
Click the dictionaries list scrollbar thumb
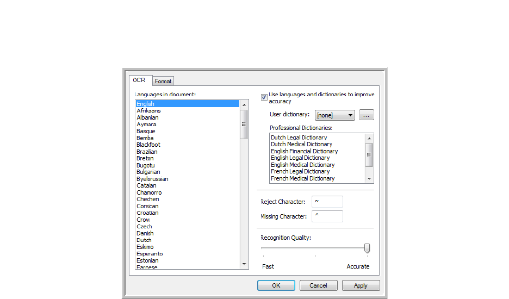tap(369, 155)
